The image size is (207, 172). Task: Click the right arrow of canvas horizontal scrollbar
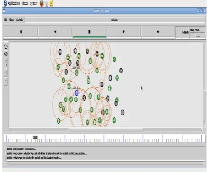(201, 129)
